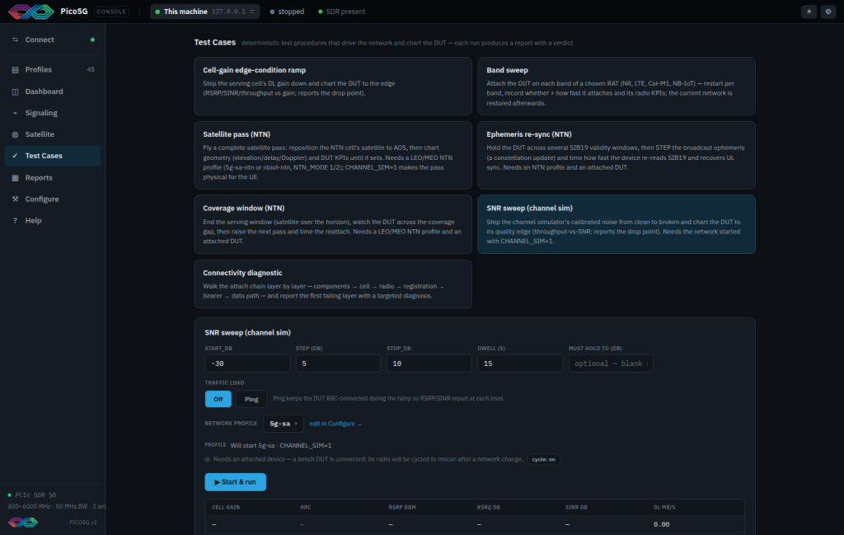The height and width of the screenshot is (535, 844).
Task: Click the Satellite globe icon
Action: tap(15, 134)
